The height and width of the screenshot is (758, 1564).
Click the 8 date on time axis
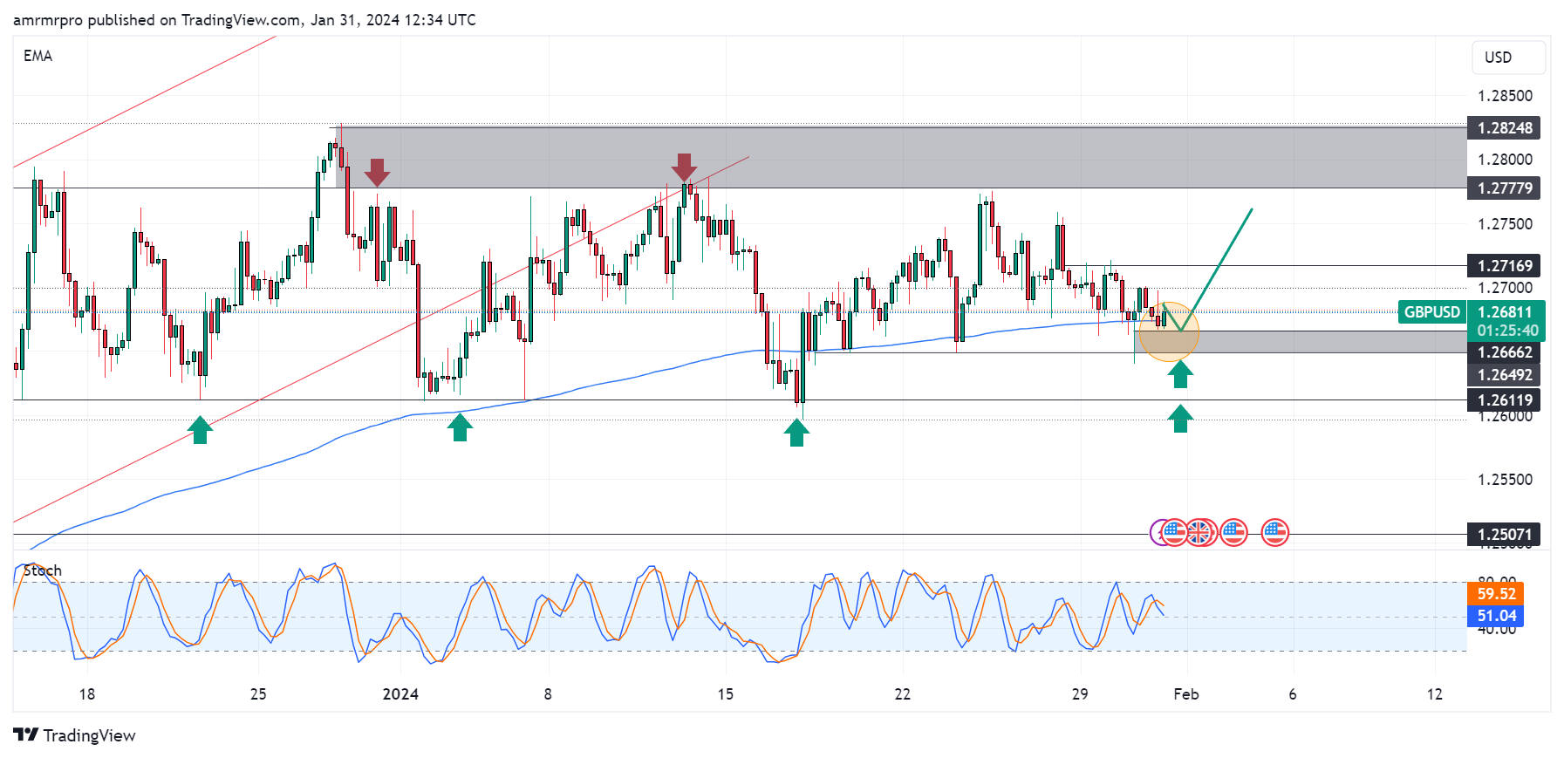coord(548,694)
